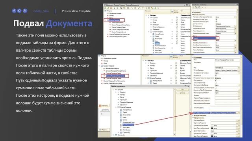Image resolution: width=252 pixels, height=141 pixels.
Task: Toggle ИзменятьПорядокСтрок checkbox in upper properties
Action: [217, 22]
